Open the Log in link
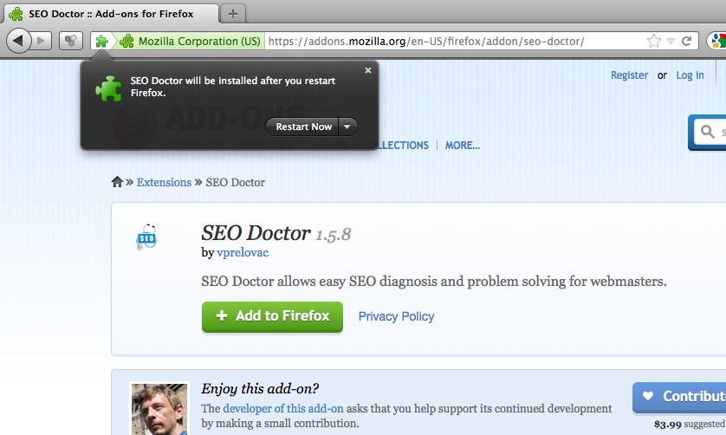 pos(690,75)
